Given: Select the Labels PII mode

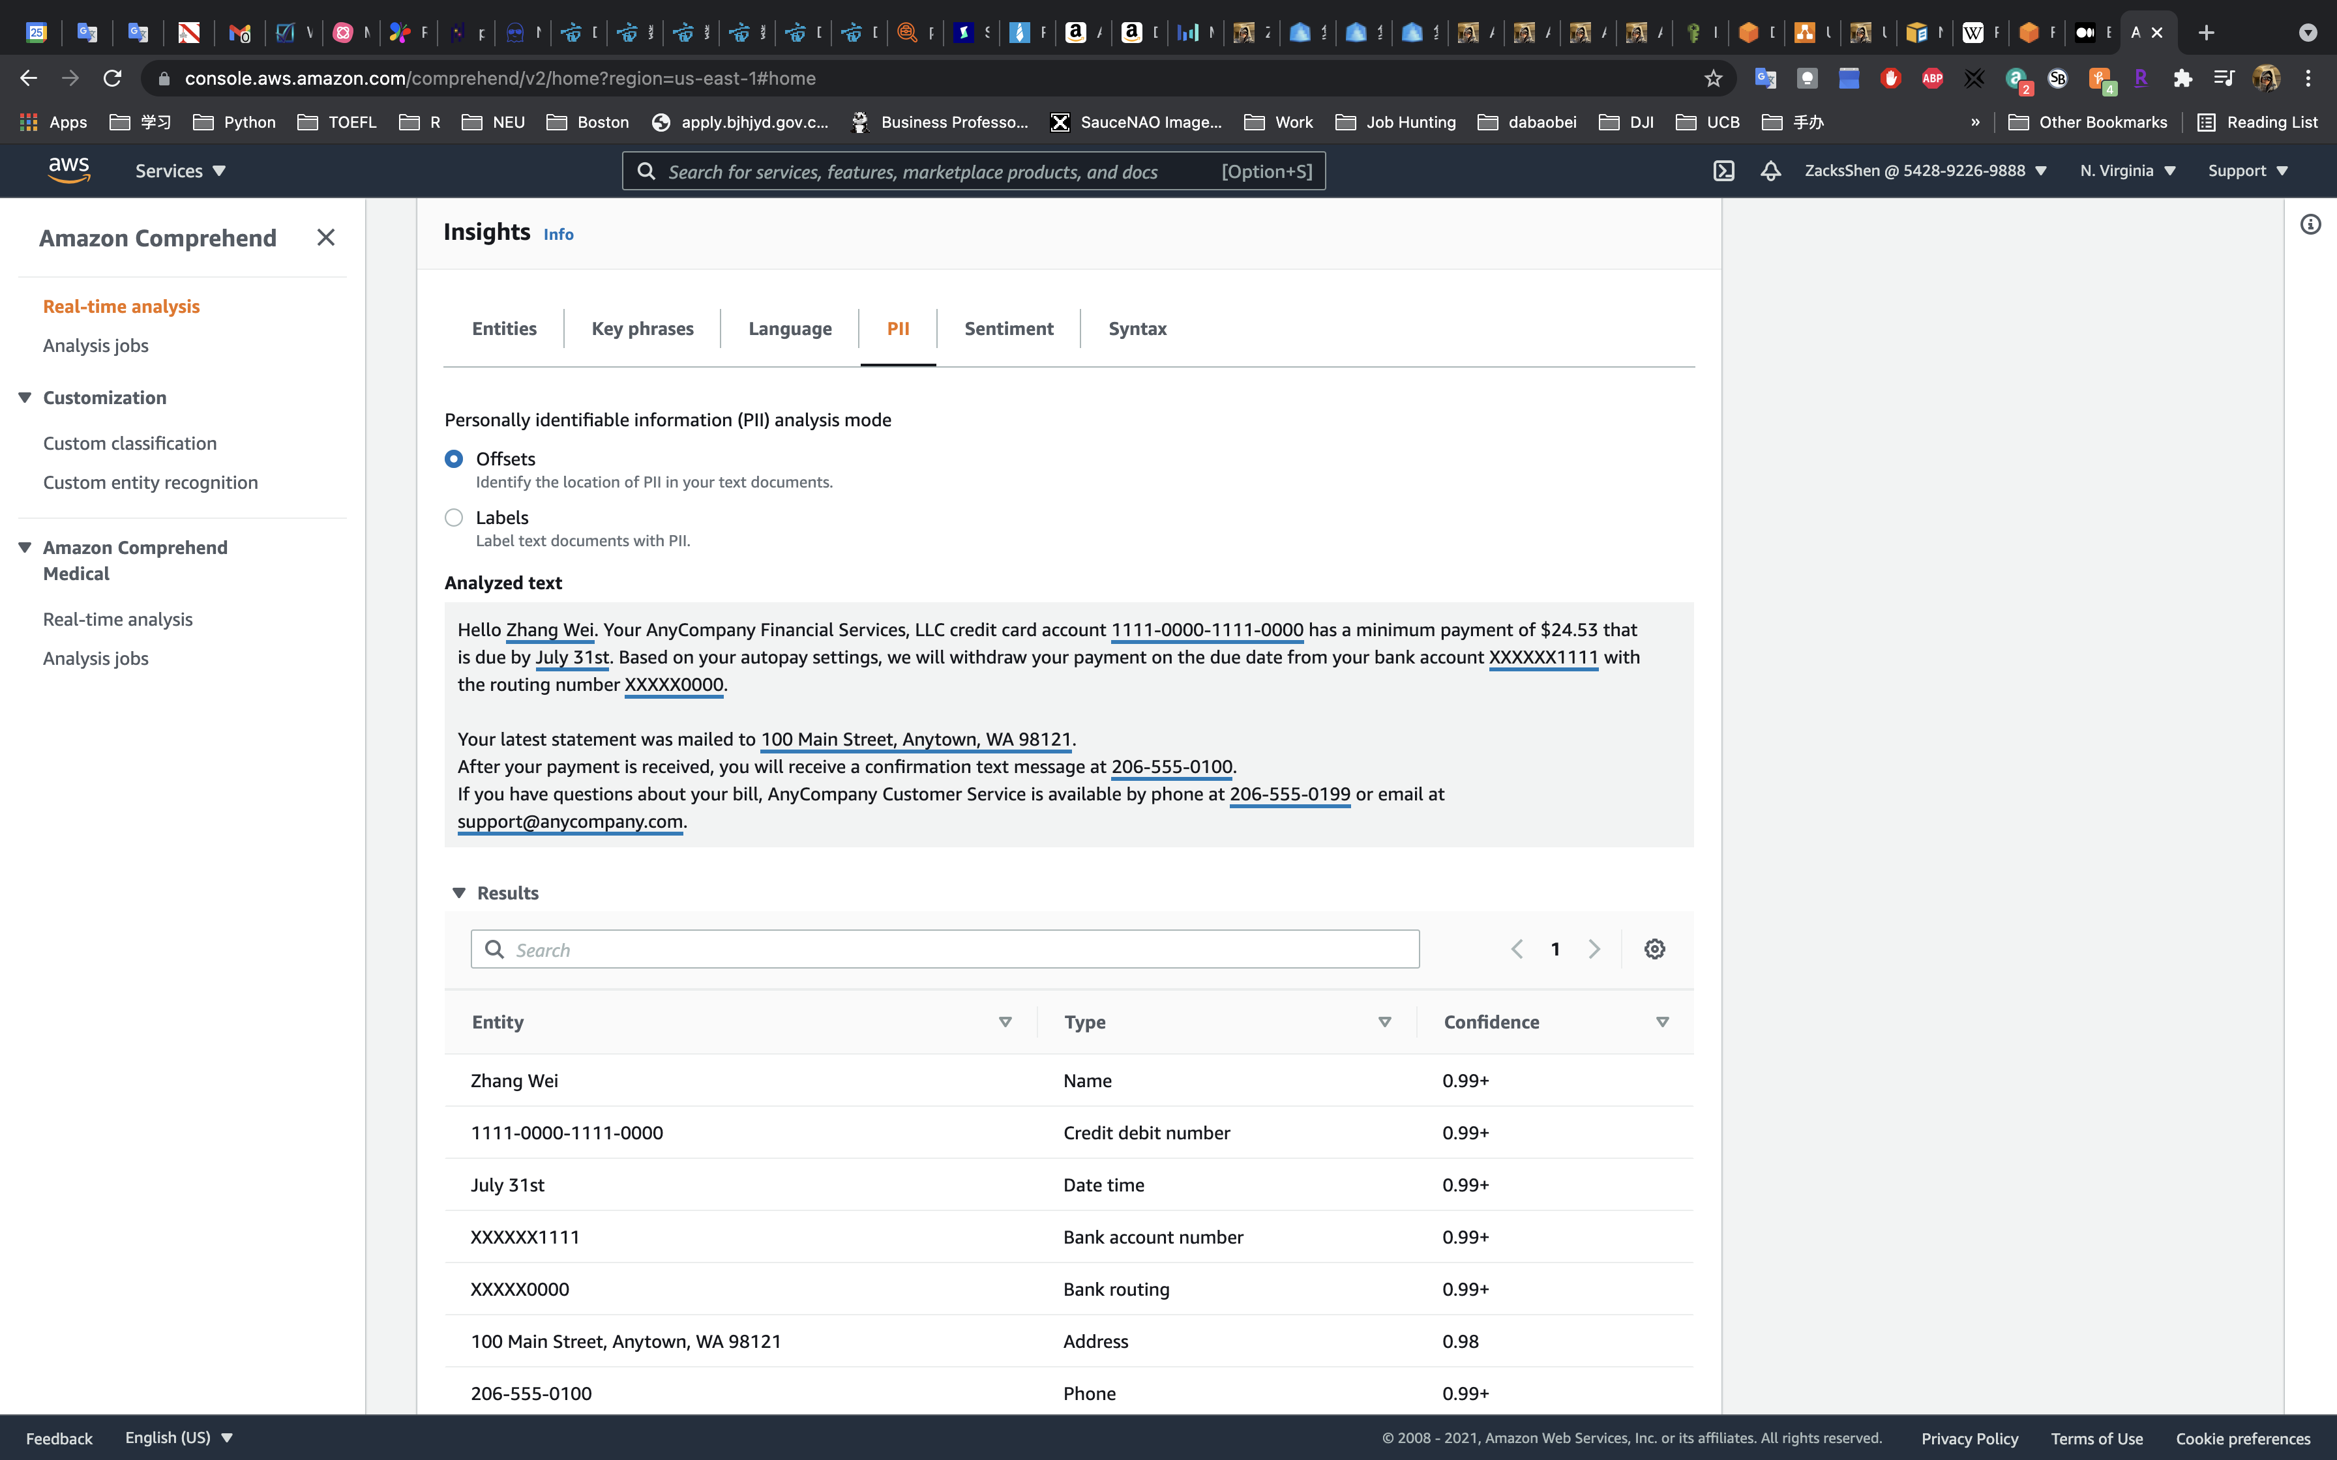Looking at the screenshot, I should (x=454, y=518).
